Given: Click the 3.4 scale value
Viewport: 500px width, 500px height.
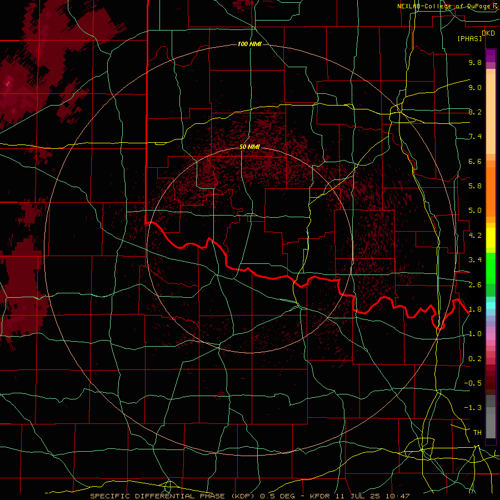Looking at the screenshot, I should point(475,260).
